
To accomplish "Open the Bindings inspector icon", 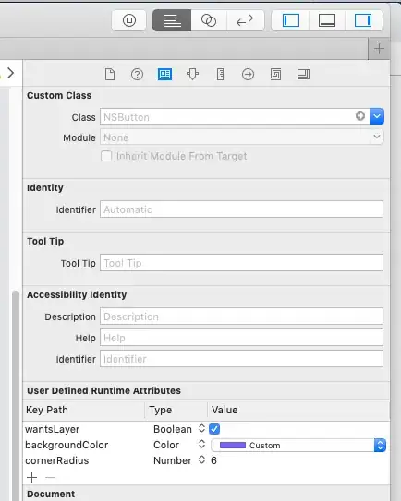I will click(275, 75).
